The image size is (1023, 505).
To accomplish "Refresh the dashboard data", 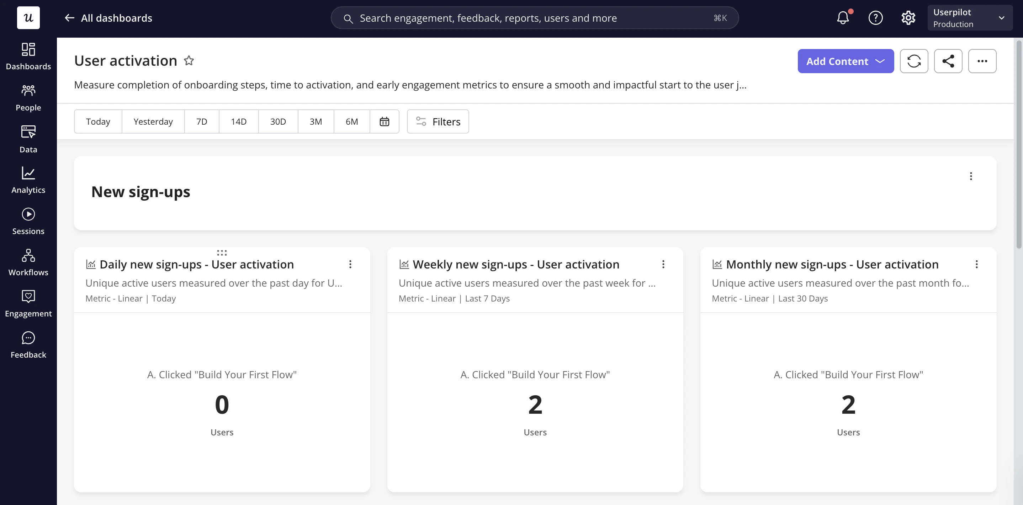I will pos(914,61).
